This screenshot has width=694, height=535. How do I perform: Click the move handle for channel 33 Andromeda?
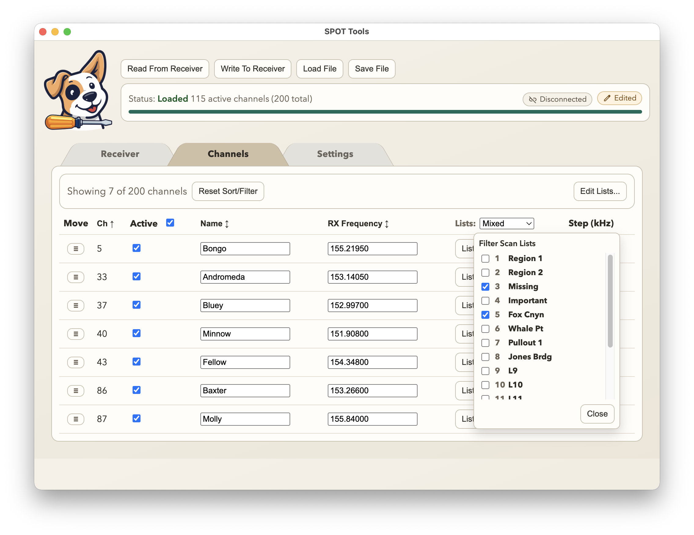(x=76, y=277)
